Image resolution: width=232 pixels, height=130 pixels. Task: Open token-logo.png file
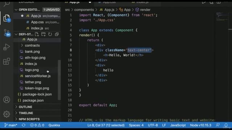[37, 88]
